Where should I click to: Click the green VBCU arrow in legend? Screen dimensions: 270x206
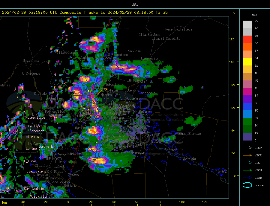(x=247, y=170)
